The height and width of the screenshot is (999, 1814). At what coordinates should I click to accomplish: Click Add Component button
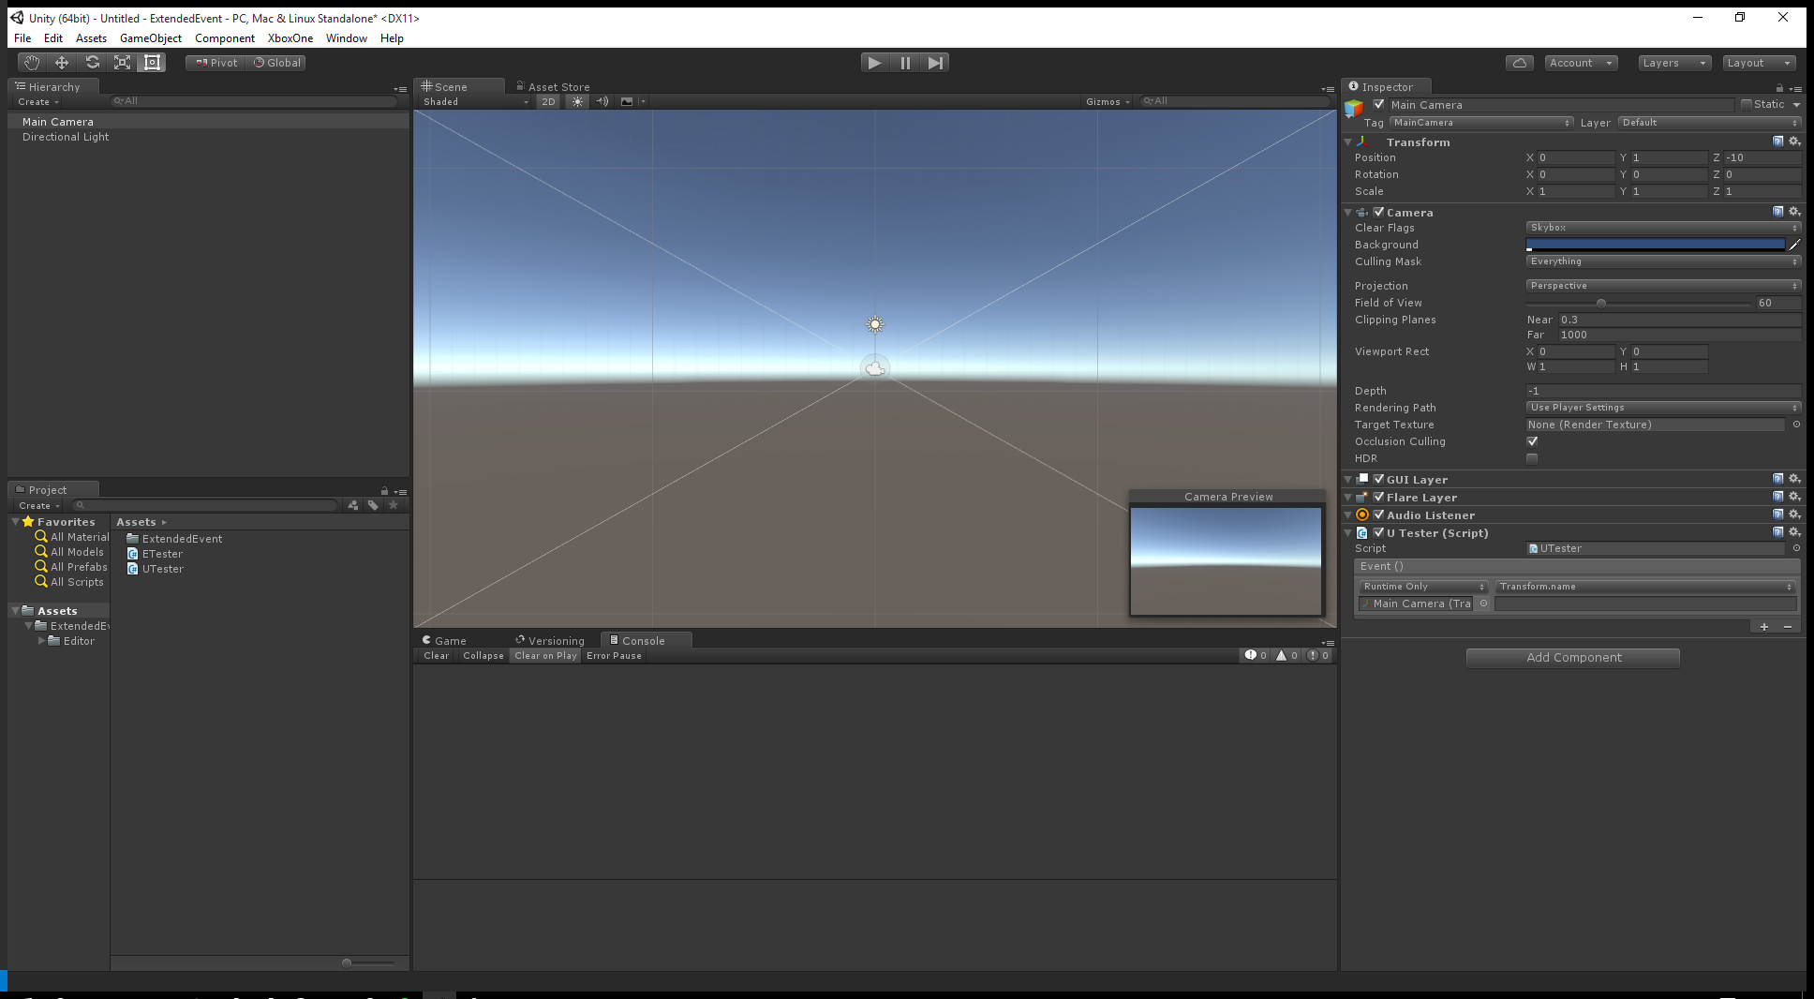pyautogui.click(x=1573, y=658)
